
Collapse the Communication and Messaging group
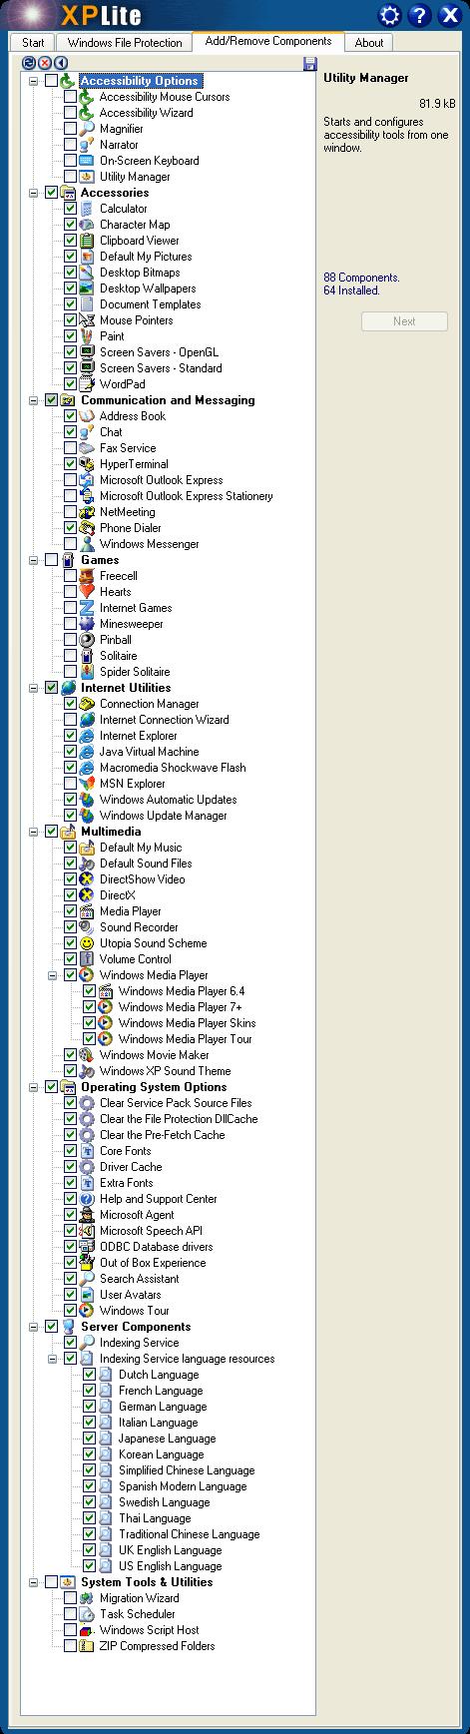[34, 400]
